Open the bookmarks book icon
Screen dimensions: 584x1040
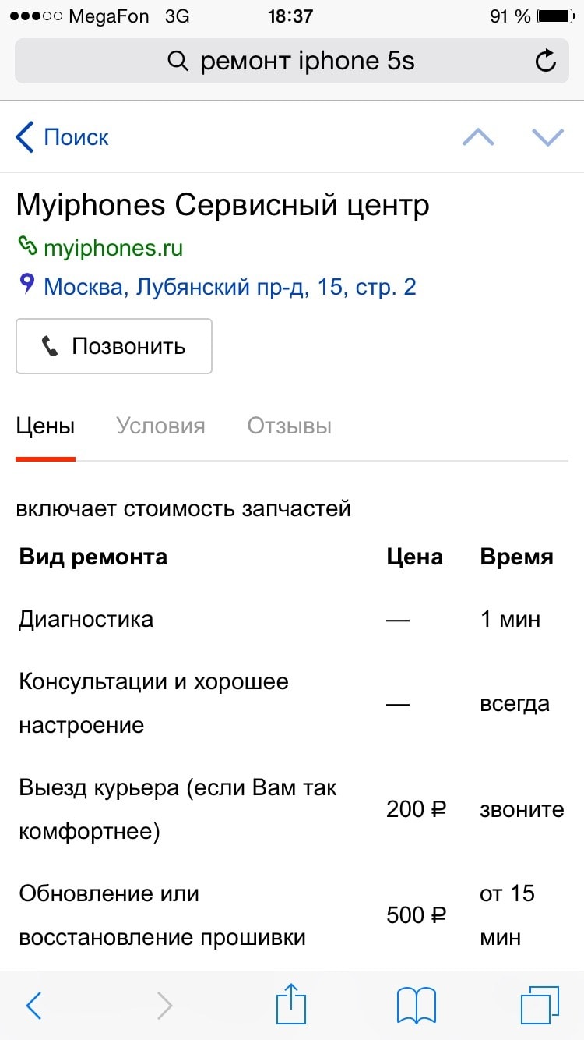416,1005
